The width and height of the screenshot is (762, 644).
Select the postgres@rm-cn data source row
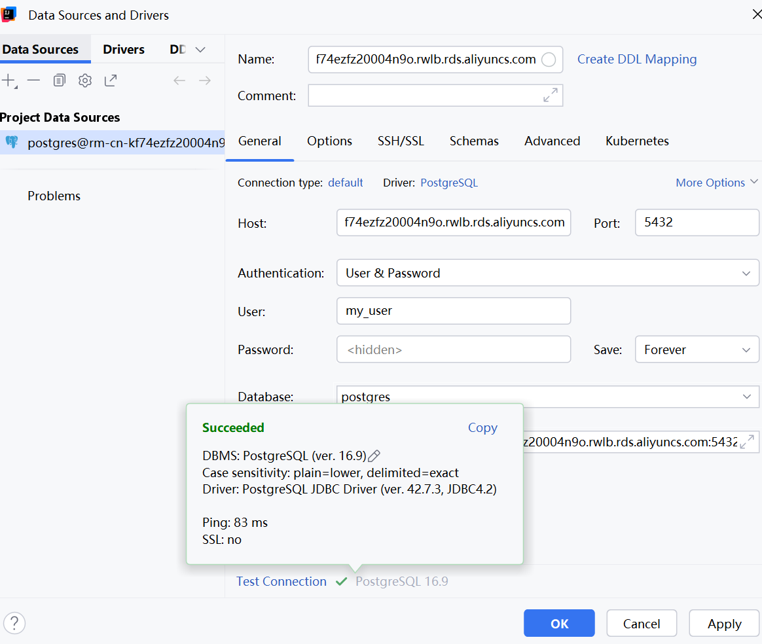[112, 142]
